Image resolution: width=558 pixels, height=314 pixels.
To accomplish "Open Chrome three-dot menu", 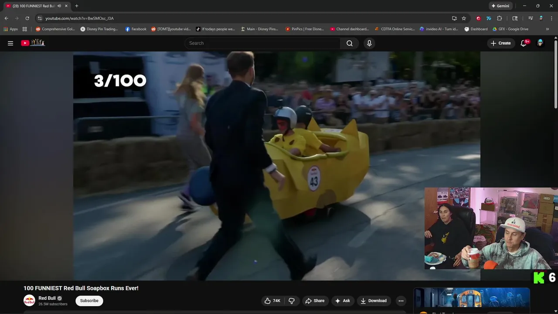I will tap(551, 18).
